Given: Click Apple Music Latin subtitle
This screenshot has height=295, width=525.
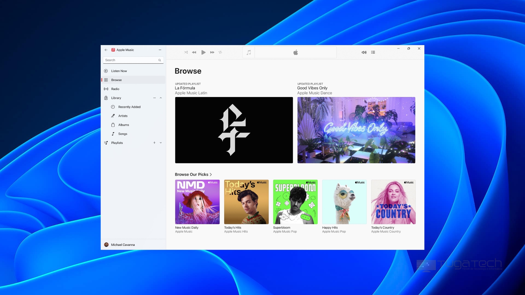Looking at the screenshot, I should tap(191, 93).
